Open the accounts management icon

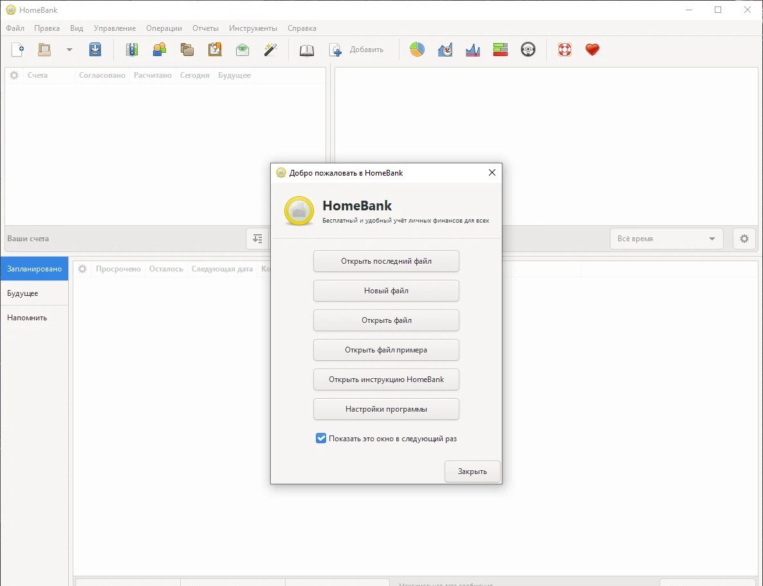(132, 50)
